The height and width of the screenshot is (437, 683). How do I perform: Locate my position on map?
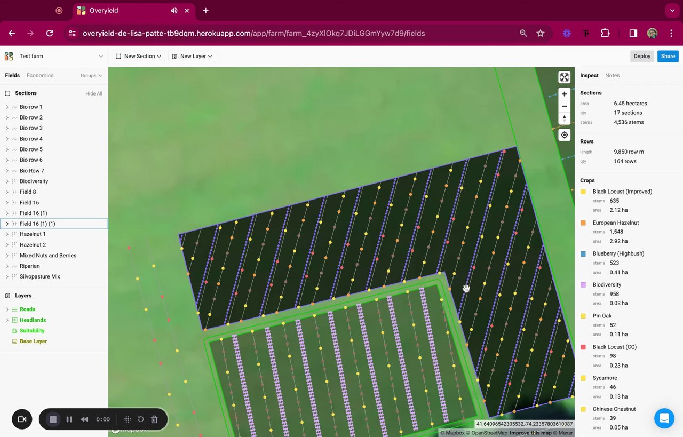pos(565,135)
